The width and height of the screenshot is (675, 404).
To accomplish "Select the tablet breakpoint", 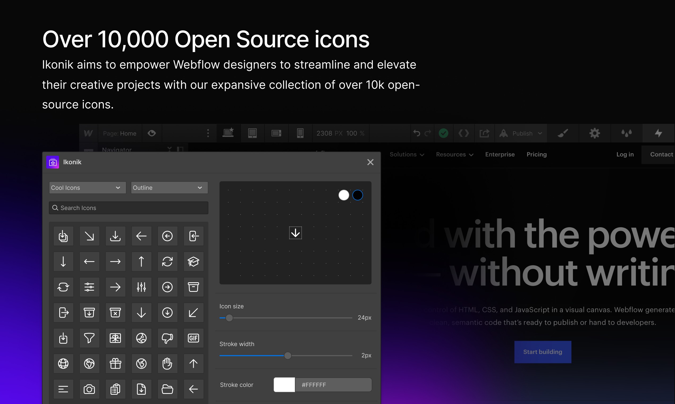I will click(x=252, y=133).
